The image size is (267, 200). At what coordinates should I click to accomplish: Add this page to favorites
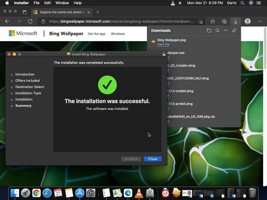201,21
